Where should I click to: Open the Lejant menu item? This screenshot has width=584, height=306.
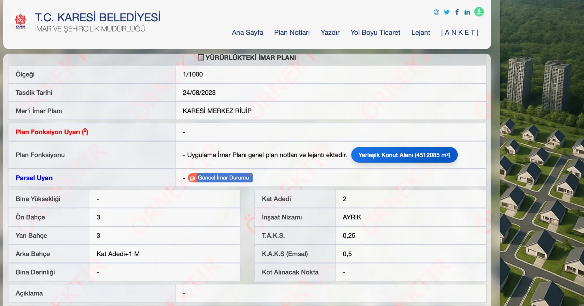[x=420, y=32]
